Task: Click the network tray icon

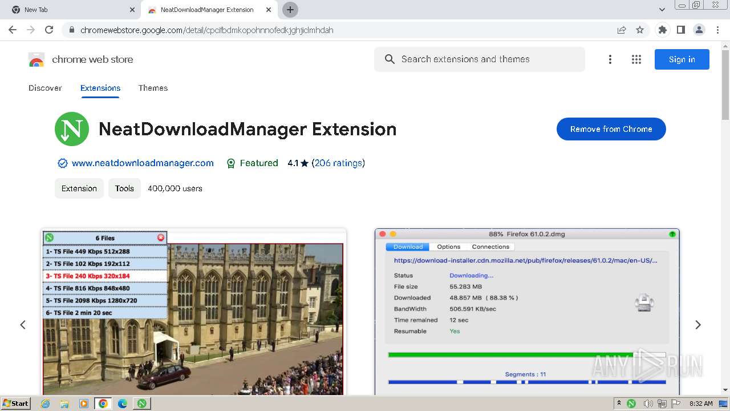Action: [x=662, y=404]
